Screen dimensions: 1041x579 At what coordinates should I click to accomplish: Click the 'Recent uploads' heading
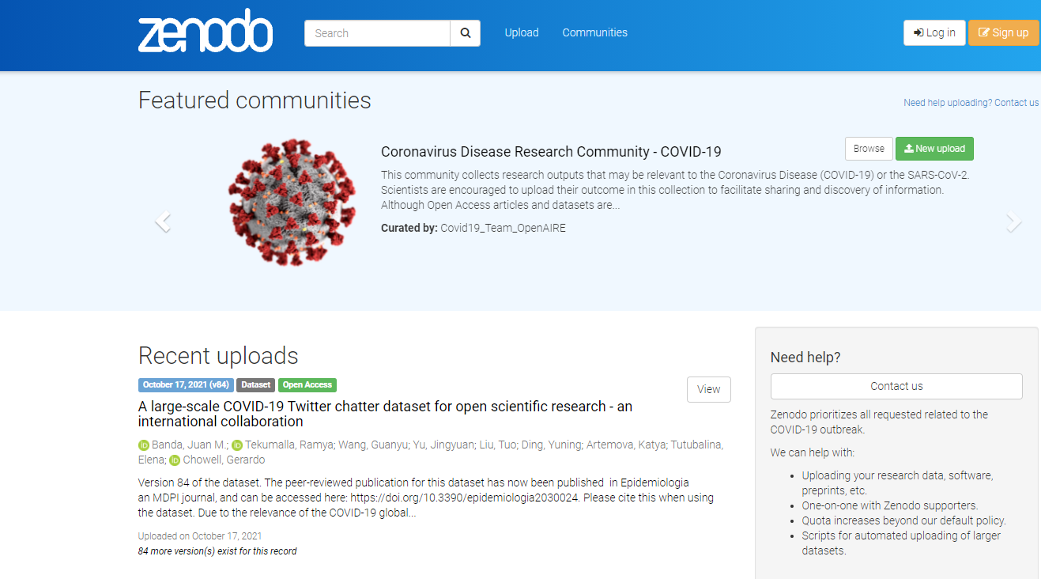point(218,355)
